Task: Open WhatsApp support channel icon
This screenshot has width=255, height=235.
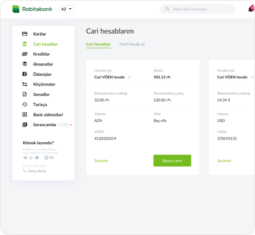Action: [x=31, y=158]
